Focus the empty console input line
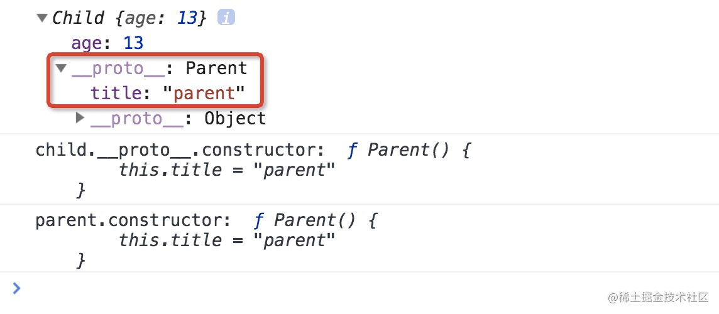 pos(359,288)
